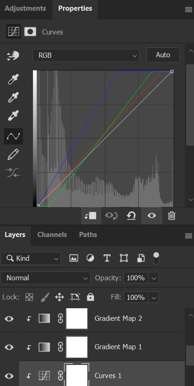Select the Layers tab
This screenshot has width=194, height=386.
[15, 235]
